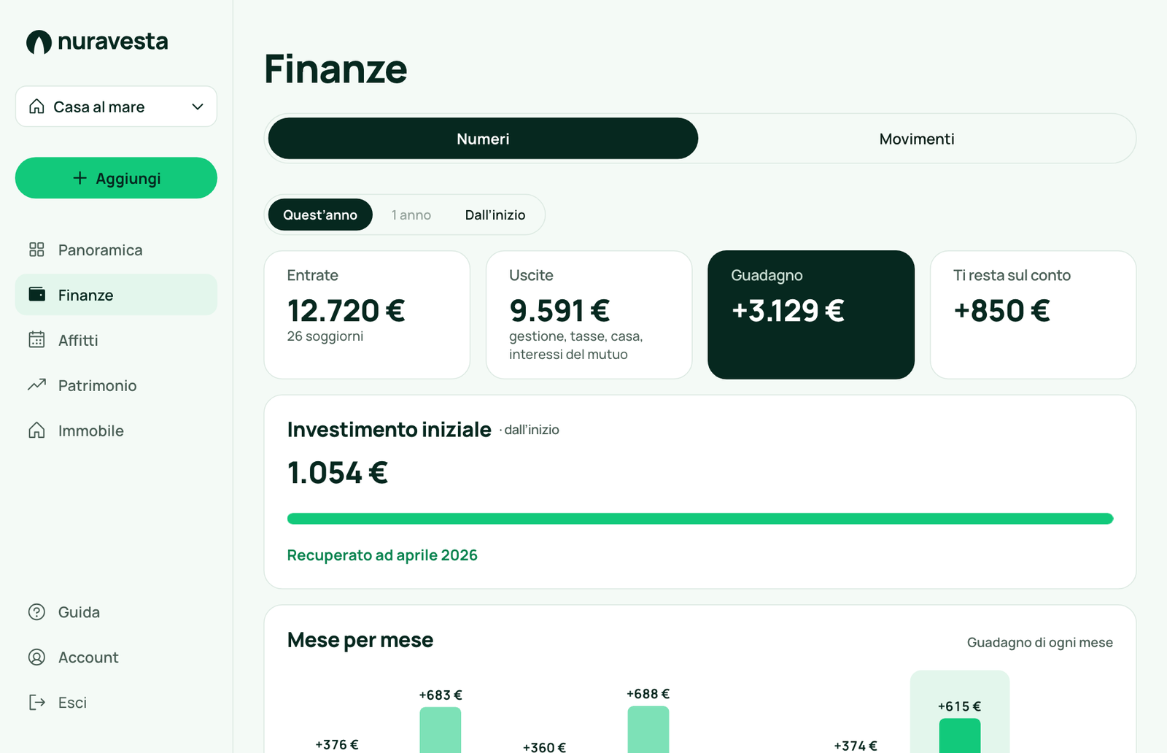Click the plus icon on Aggiungi button
Viewport: 1167px width, 753px height.
(80, 178)
